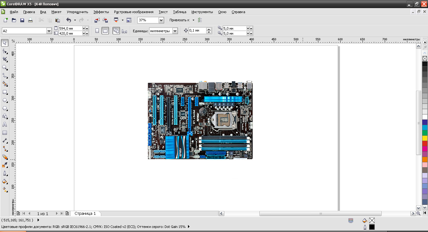Open the Окно menu

[222, 12]
